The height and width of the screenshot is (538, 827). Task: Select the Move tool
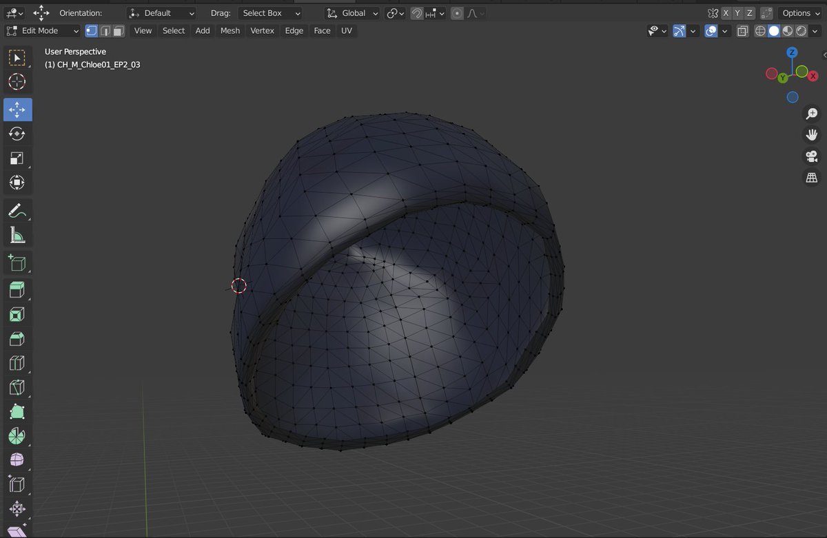(x=17, y=110)
